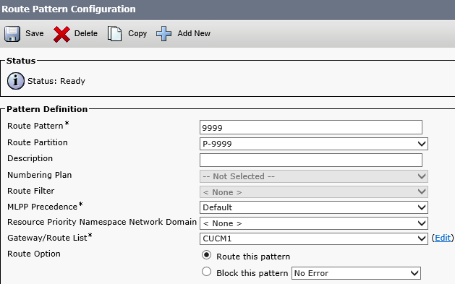This screenshot has width=455, height=284.
Task: Open the Route Partition dropdown showing P-9999
Action: tap(314, 144)
